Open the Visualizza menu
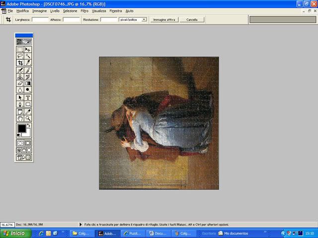Viewport: 318px width, 238px height. pyautogui.click(x=99, y=11)
